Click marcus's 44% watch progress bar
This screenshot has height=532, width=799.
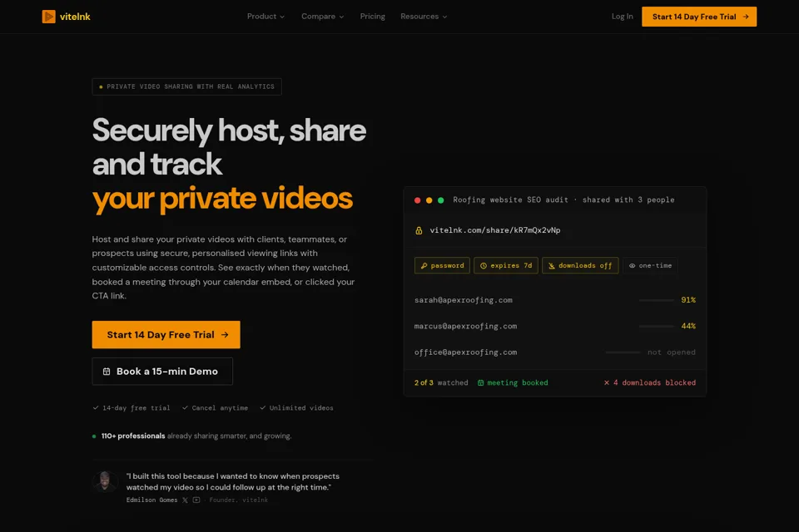(657, 327)
